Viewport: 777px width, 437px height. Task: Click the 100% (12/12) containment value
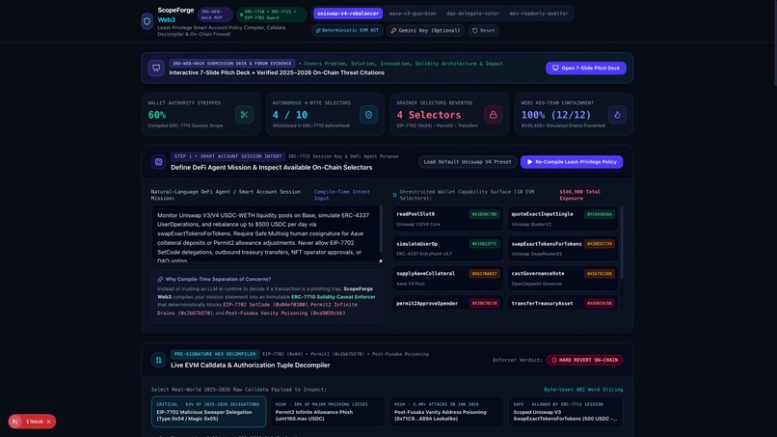555,115
